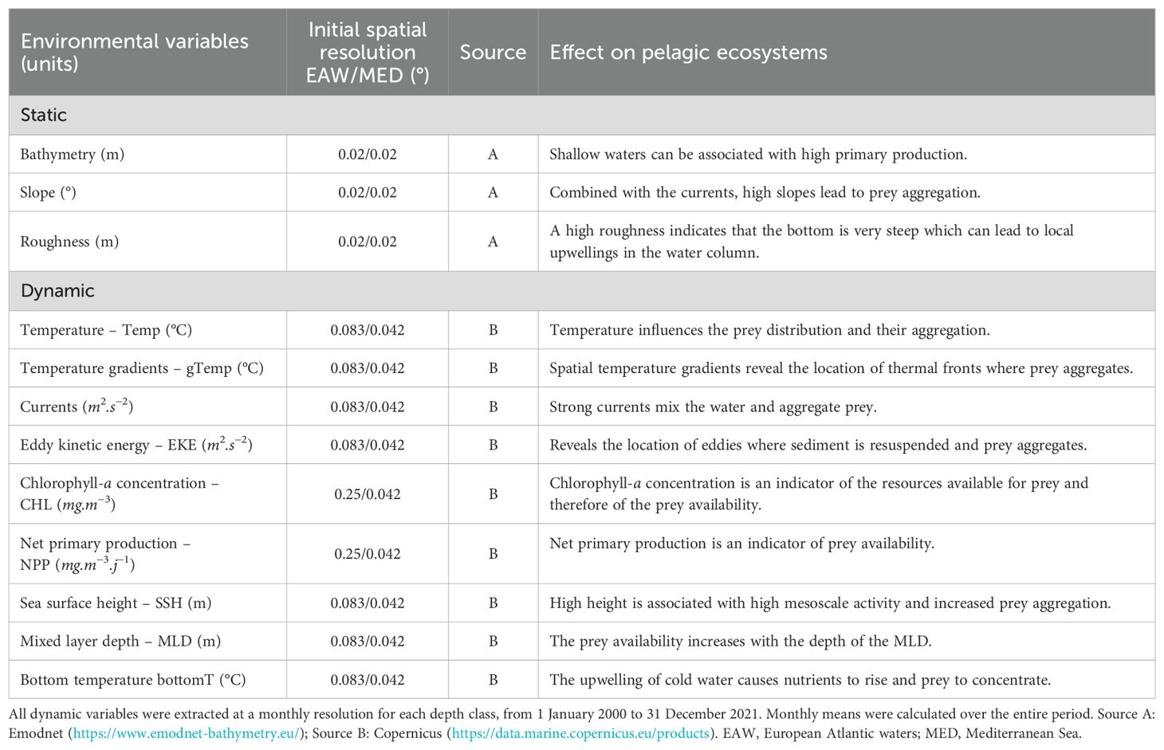Click the source 'A' in Bathymetry row
Viewport: 1164px width, 750px height.
(493, 155)
